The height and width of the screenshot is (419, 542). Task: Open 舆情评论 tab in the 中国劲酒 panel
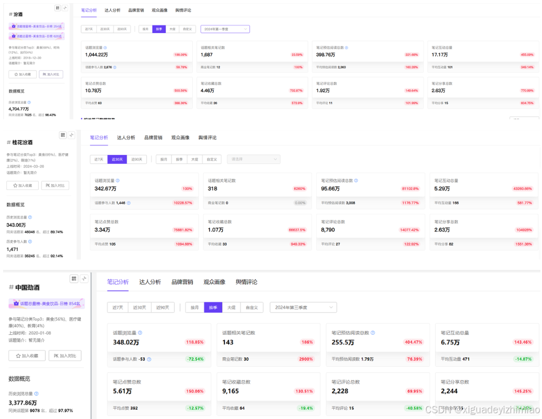pos(246,282)
